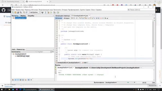Run the project with green play icon

point(51,12)
